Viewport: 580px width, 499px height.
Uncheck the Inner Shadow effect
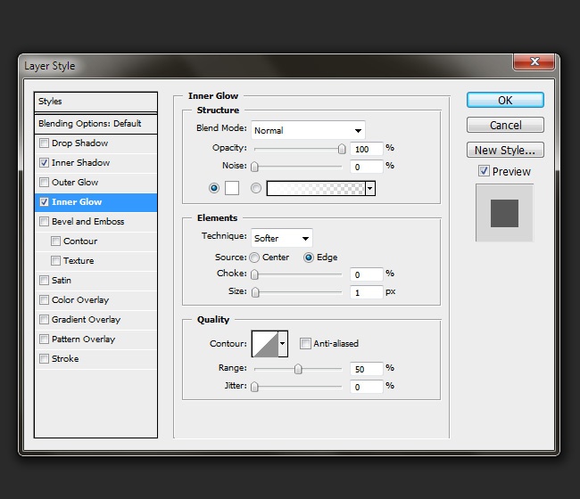pos(44,162)
